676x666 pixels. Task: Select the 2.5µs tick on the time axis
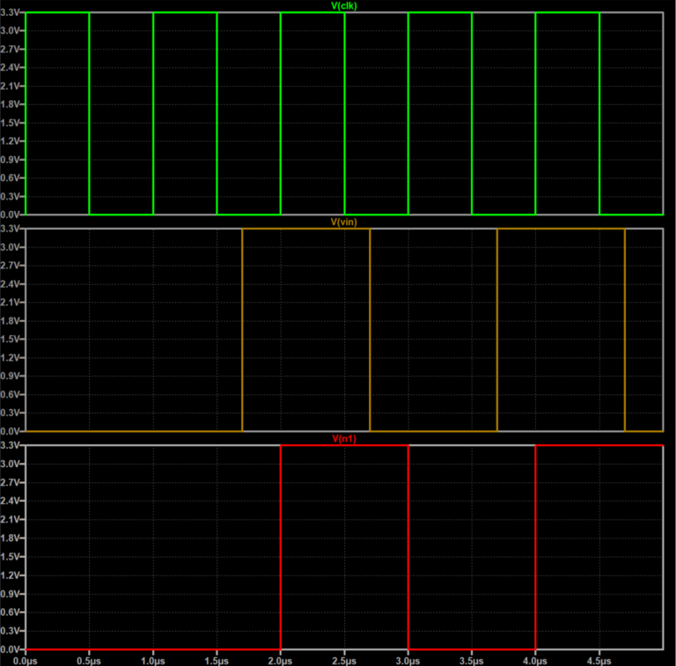(344, 657)
